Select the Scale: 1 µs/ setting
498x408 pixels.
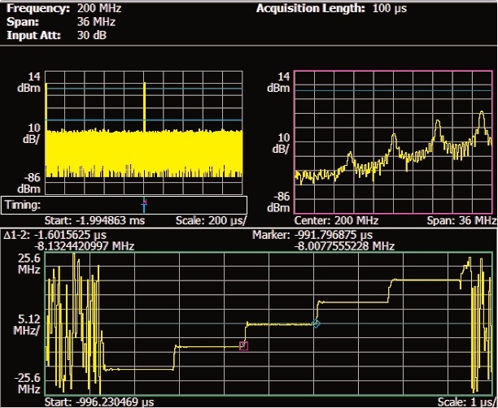[467, 402]
